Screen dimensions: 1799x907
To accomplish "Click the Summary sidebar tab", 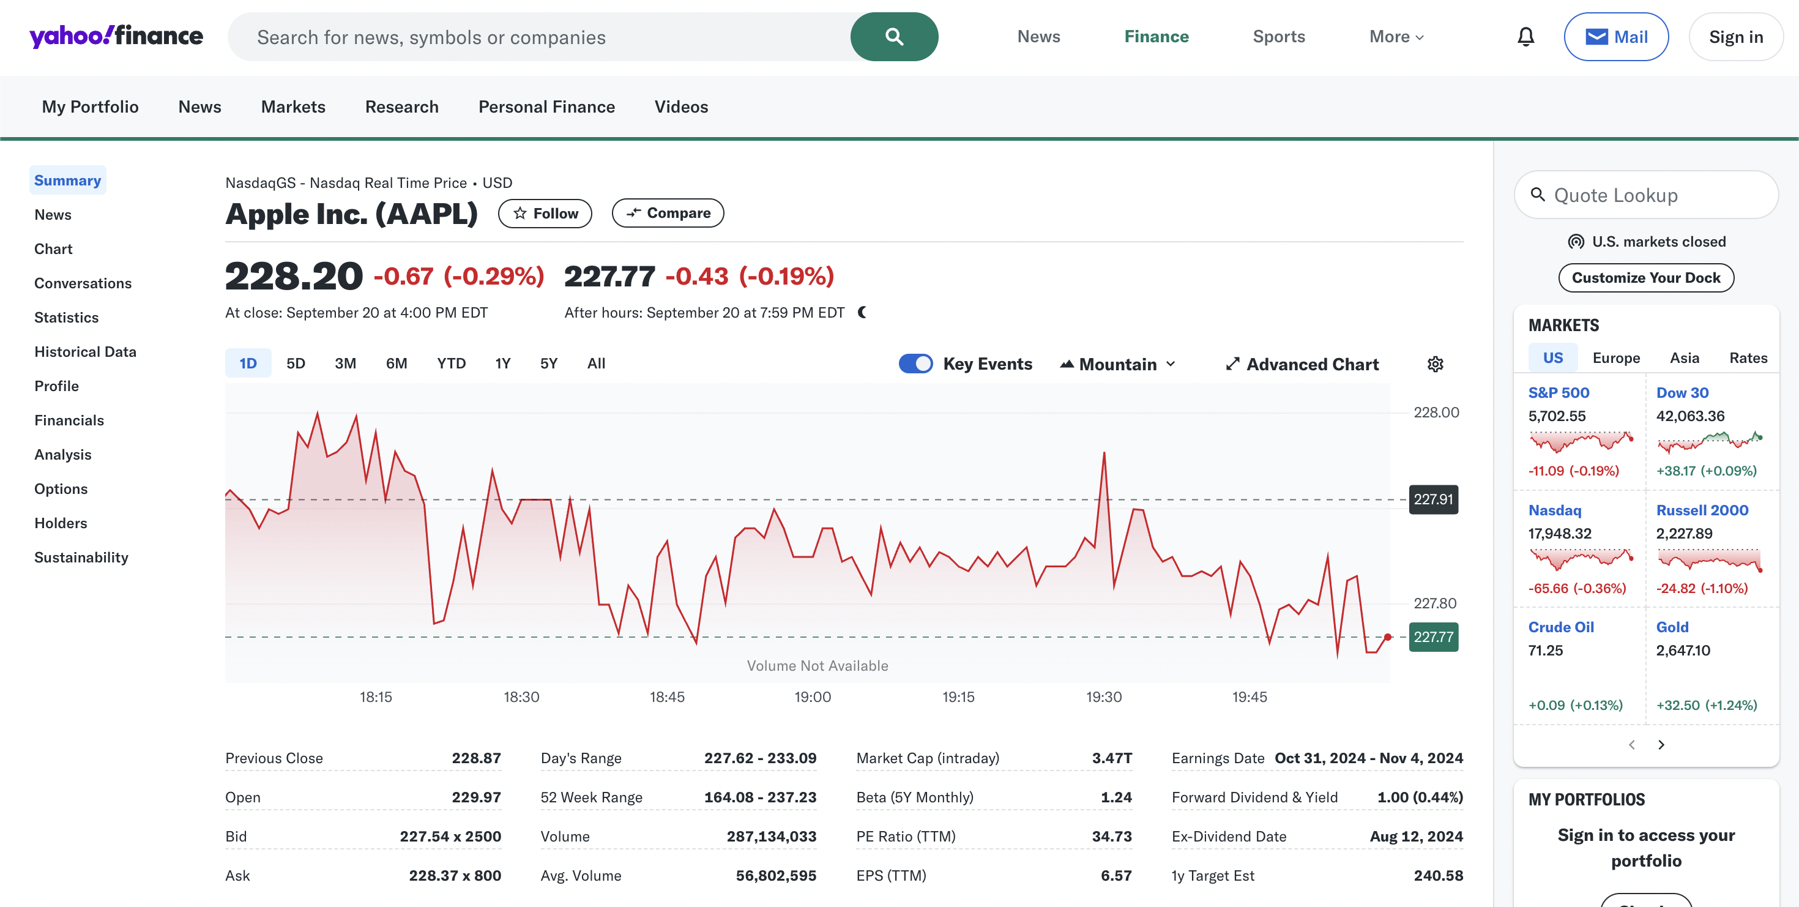I will [x=67, y=179].
